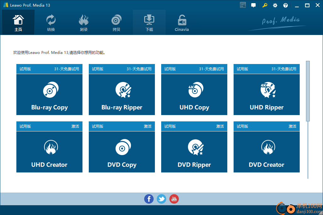Image resolution: width=323 pixels, height=215 pixels.
Task: Click the DVD Copy title text
Action: tap(122, 165)
